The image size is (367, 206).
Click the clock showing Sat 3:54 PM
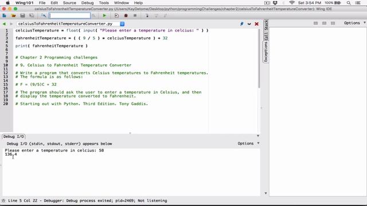point(310,3)
